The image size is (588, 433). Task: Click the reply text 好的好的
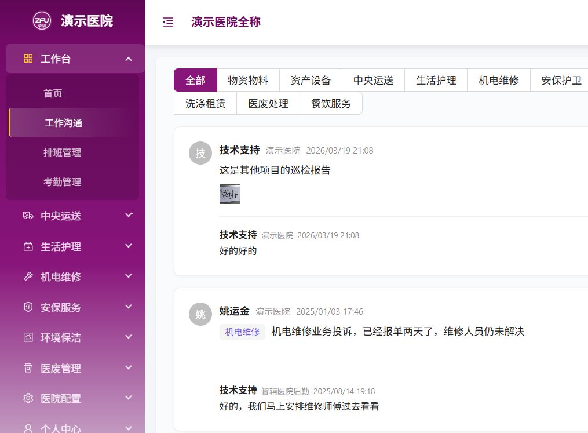click(x=238, y=250)
